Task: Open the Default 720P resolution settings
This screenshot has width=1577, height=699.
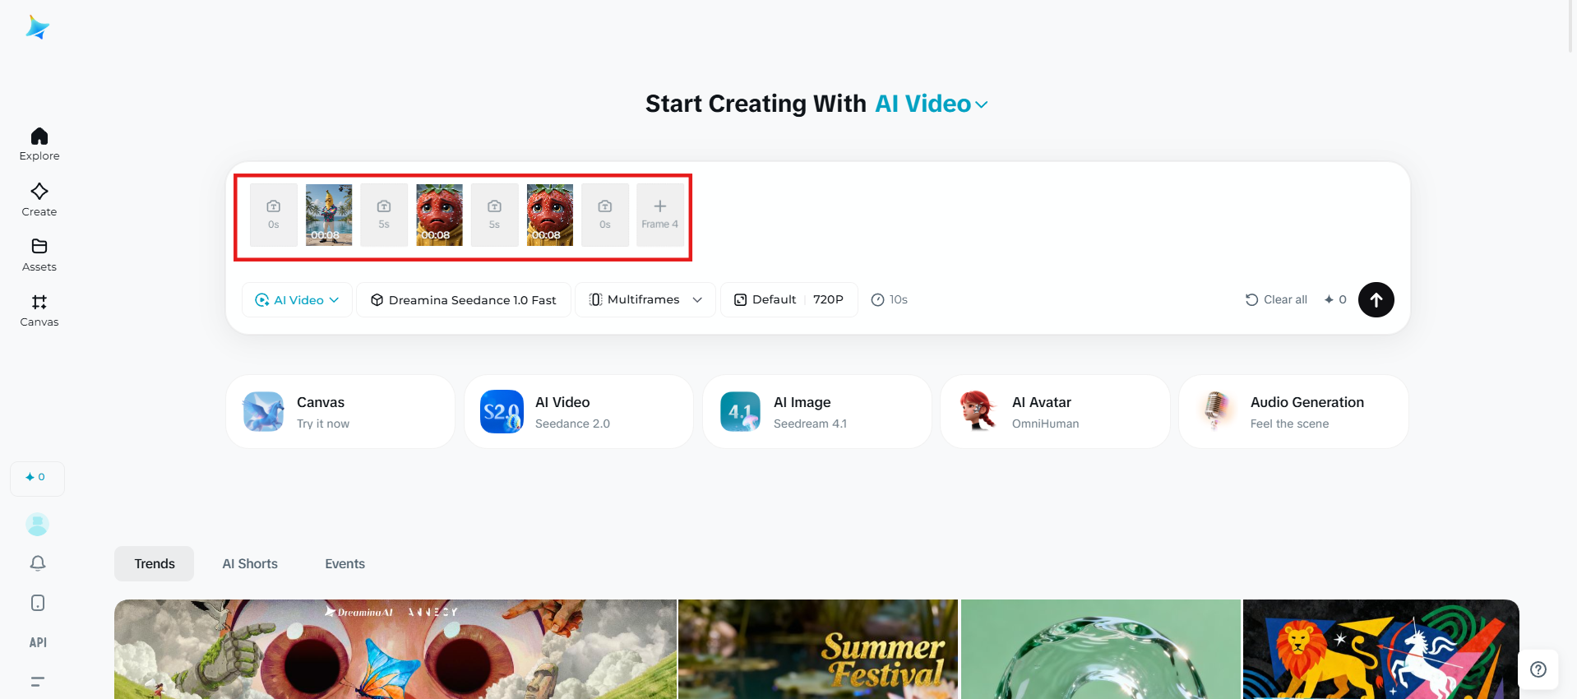Action: tap(789, 300)
